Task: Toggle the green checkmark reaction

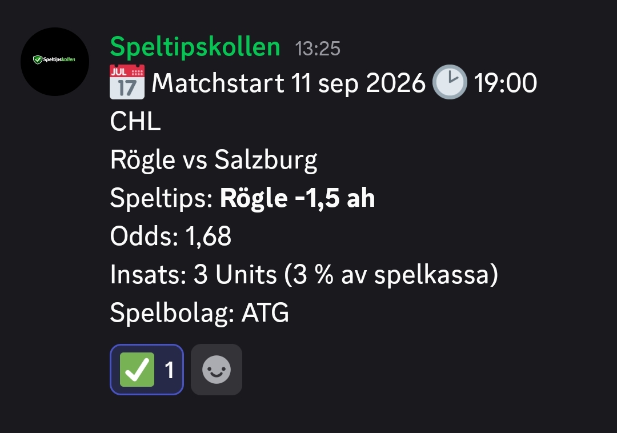Action: [147, 370]
